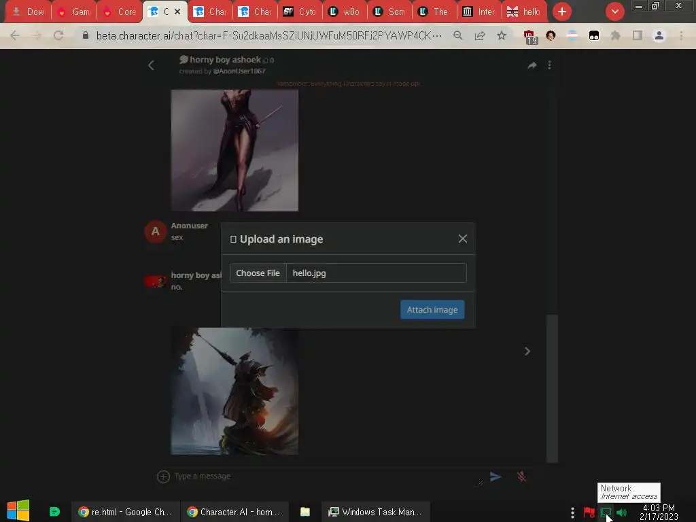696x522 pixels.
Task: Click the striped flag extension icon
Action: point(572,35)
